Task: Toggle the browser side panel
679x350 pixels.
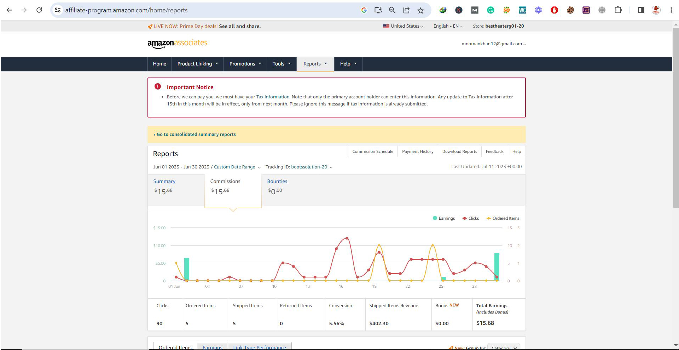Action: tap(641, 10)
